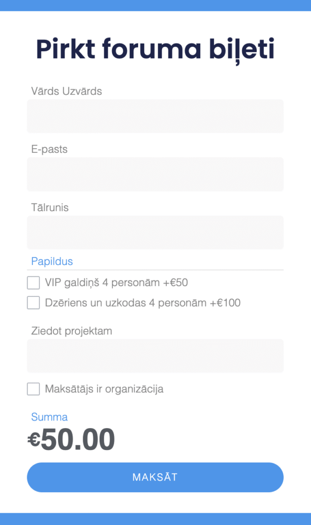Click the Dzēriens un uzkodas +€100 label text

click(x=143, y=303)
